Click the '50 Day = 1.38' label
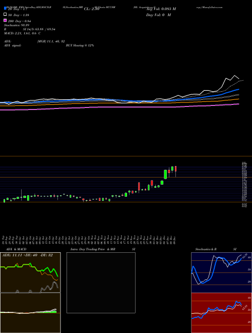 tap(19, 15)
